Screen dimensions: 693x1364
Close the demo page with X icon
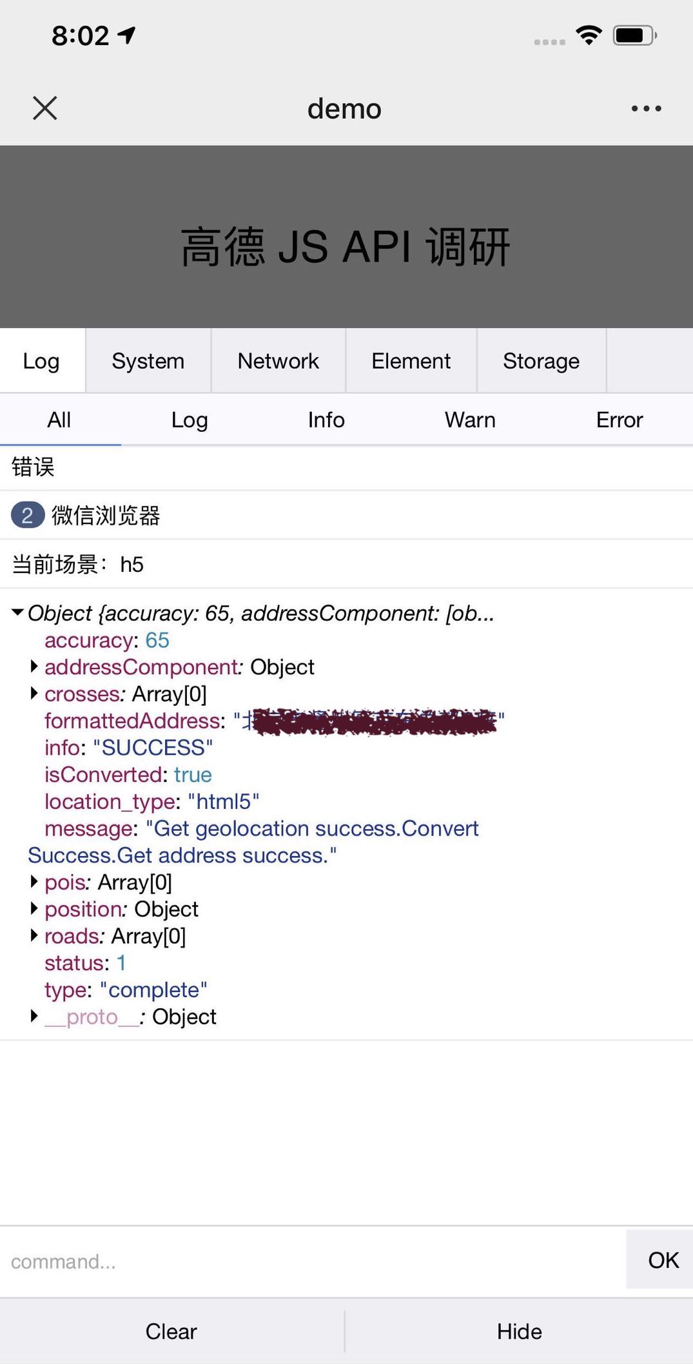point(44,108)
